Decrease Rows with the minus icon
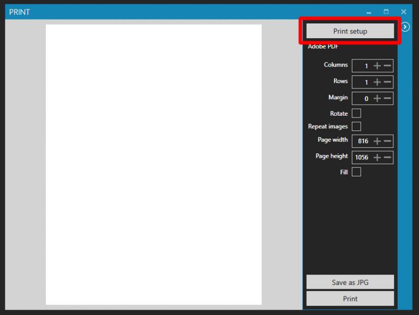The width and height of the screenshot is (419, 315). [387, 82]
